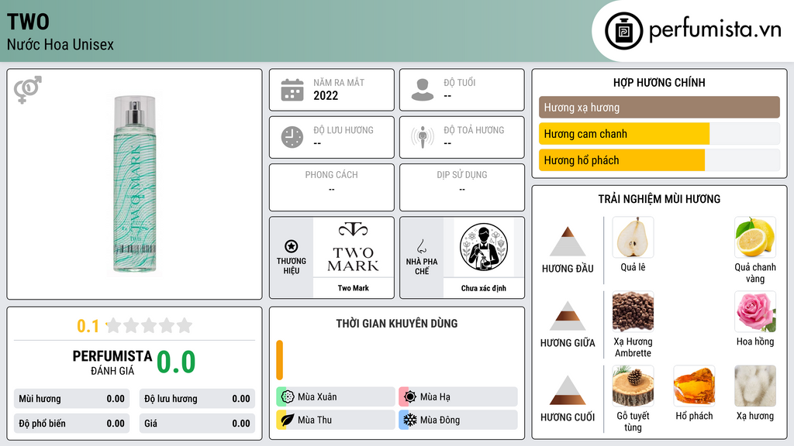
Task: Click the clock icon for Độ Lưu Hương
Action: (292, 137)
